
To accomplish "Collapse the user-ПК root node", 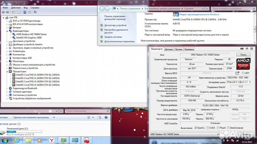I will 4,17.
